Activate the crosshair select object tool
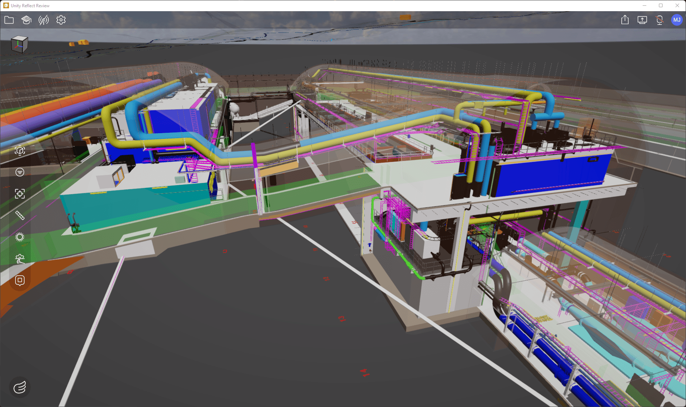The height and width of the screenshot is (407, 686). [20, 194]
